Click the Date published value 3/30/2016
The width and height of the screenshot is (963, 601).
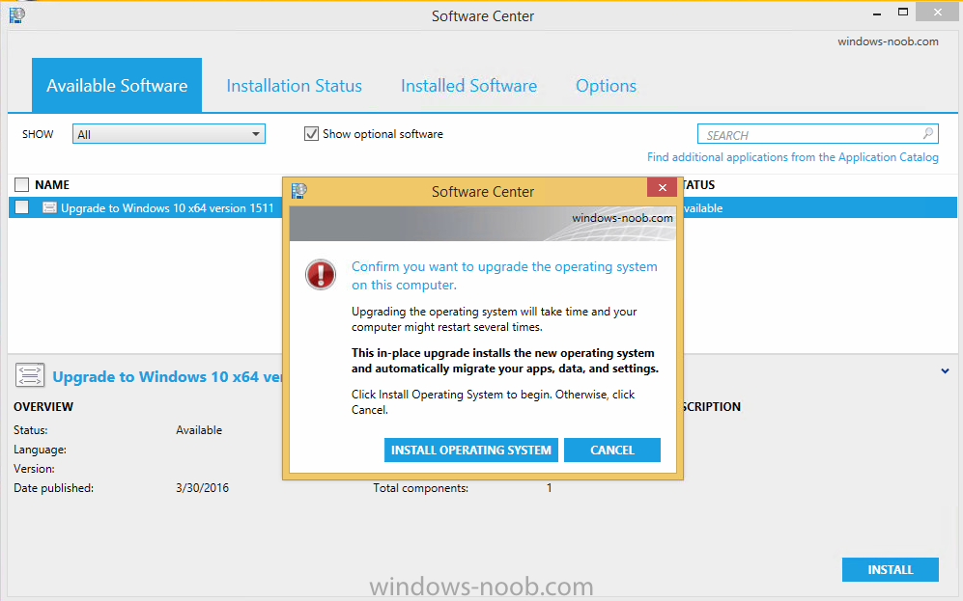[203, 488]
